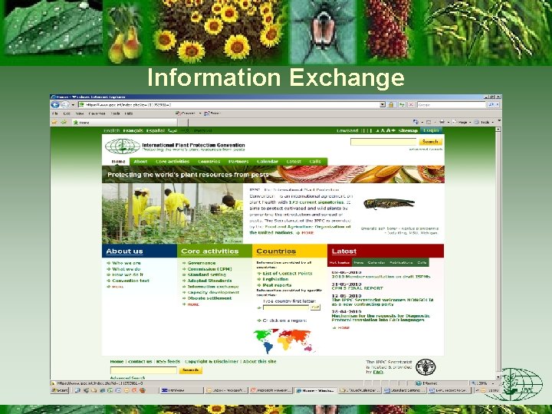Open the File menu
Viewport: 552px width, 414px height.
[x=55, y=113]
